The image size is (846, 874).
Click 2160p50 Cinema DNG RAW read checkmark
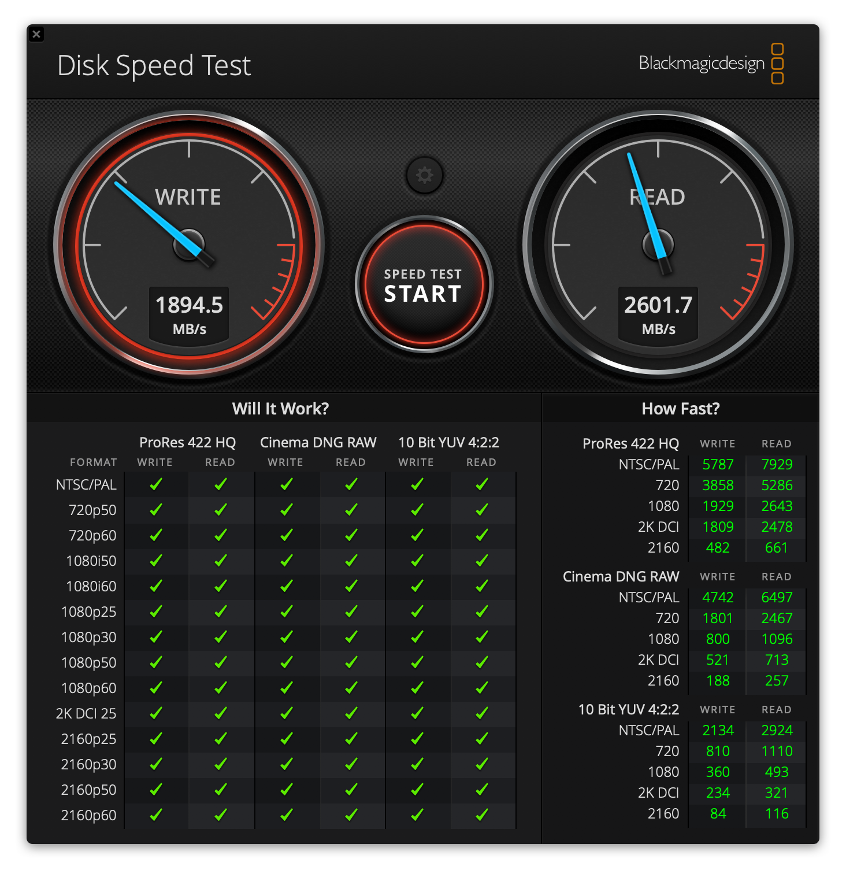(351, 790)
